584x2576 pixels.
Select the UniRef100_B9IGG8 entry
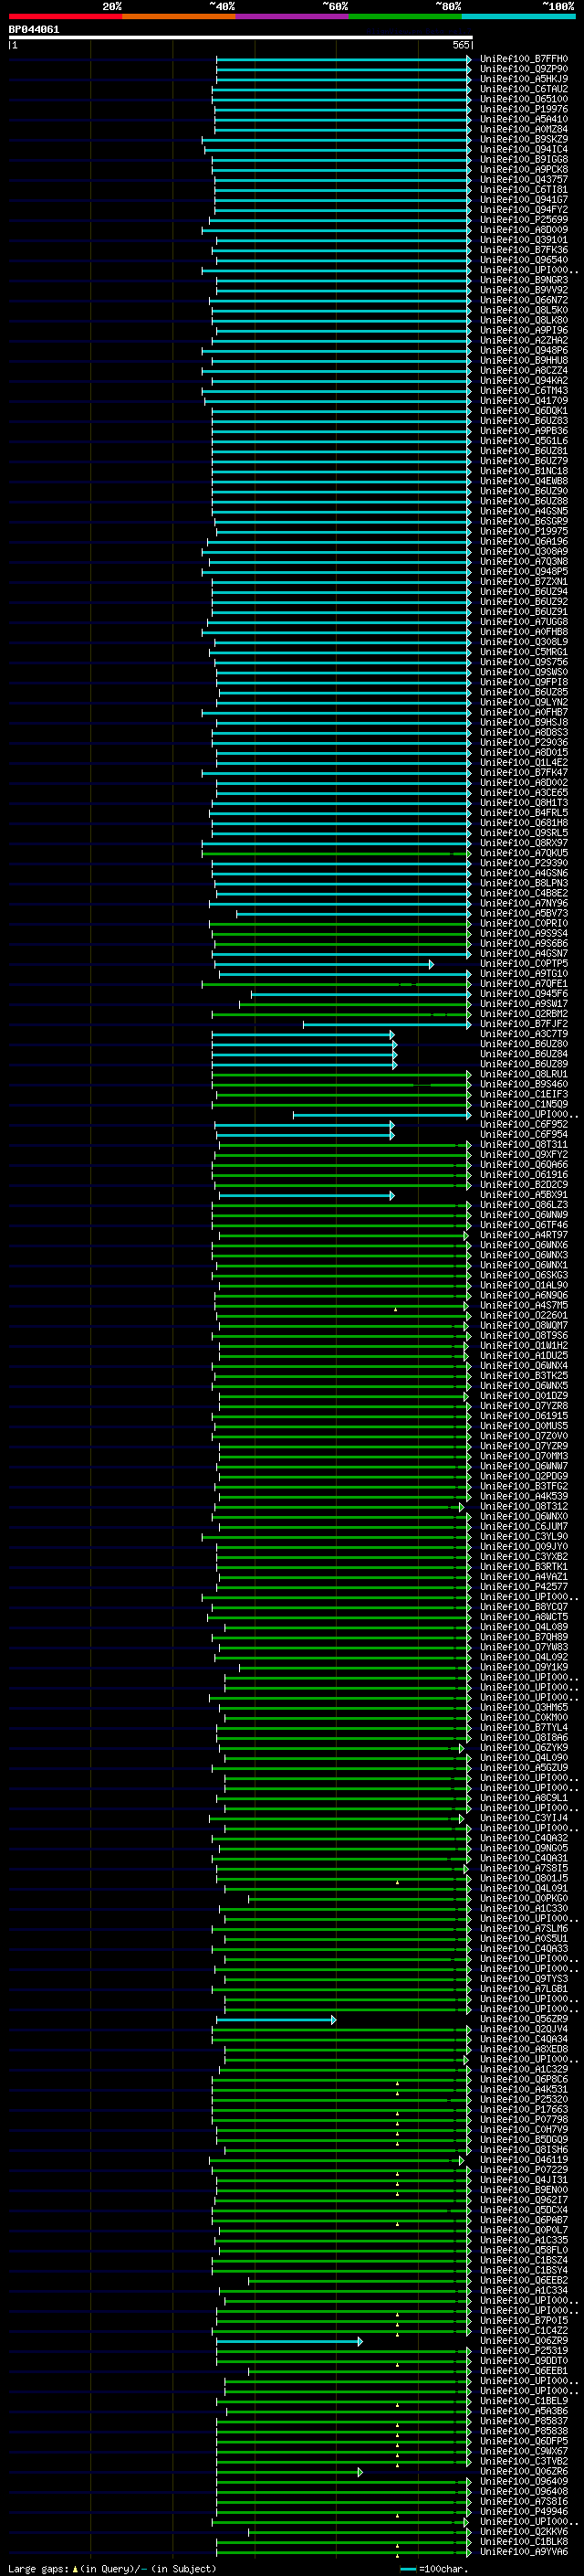point(523,159)
